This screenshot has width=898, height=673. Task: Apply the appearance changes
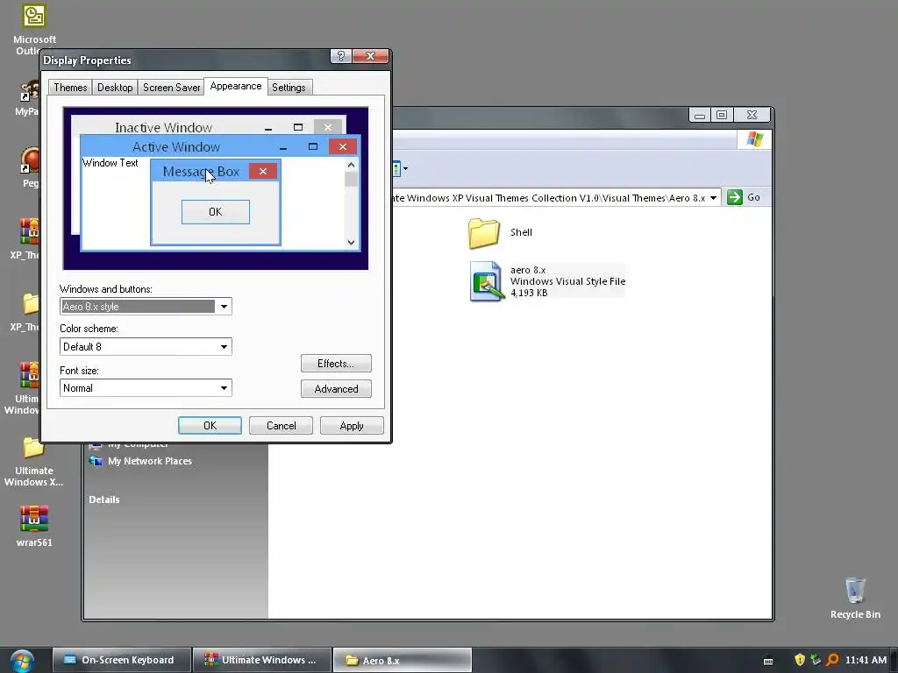tap(352, 426)
